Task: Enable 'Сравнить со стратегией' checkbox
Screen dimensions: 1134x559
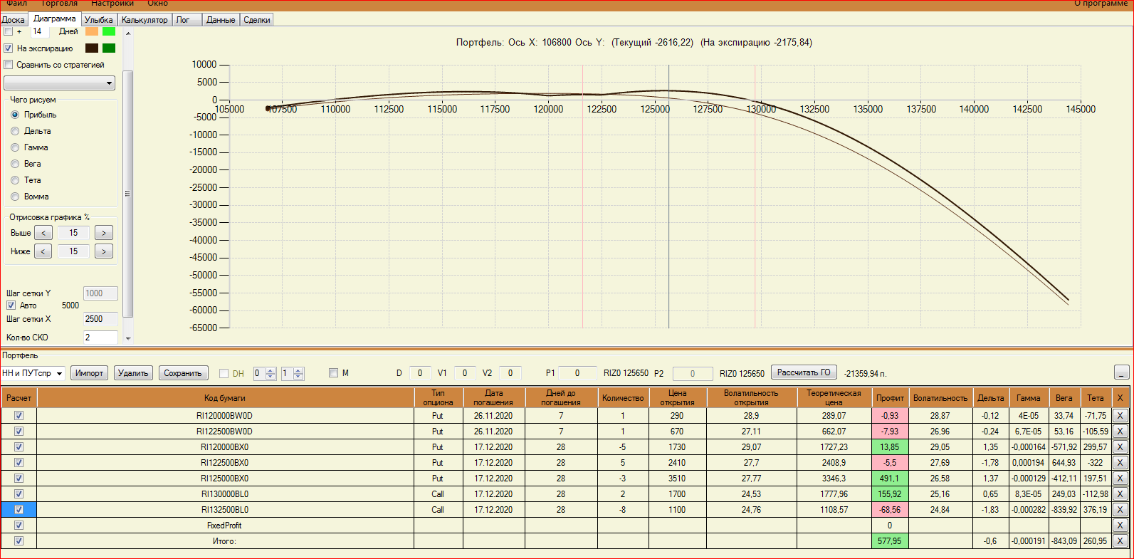Action: [9, 65]
